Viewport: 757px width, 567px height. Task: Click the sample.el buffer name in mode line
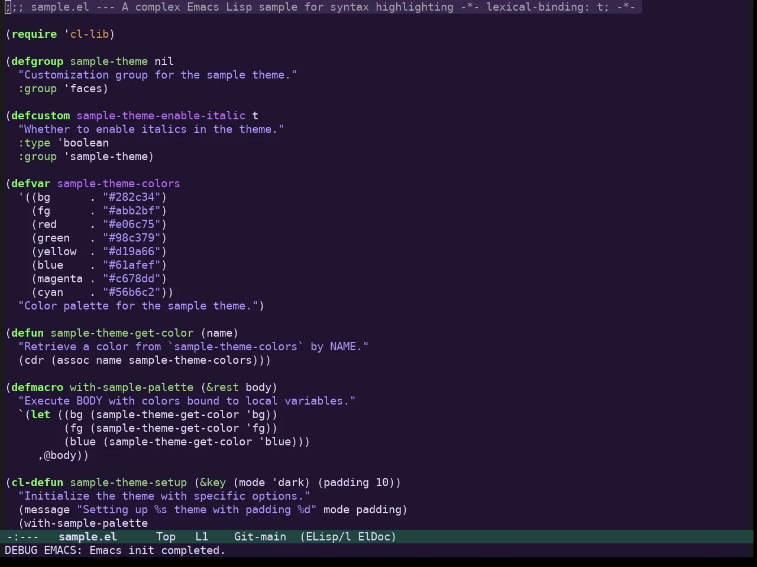[x=88, y=536]
